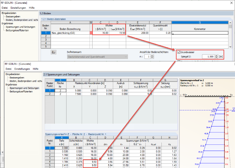This screenshot has height=168, width=235.
Task: Open Einstellungen menu in the back window
Action: [x=18, y=8]
